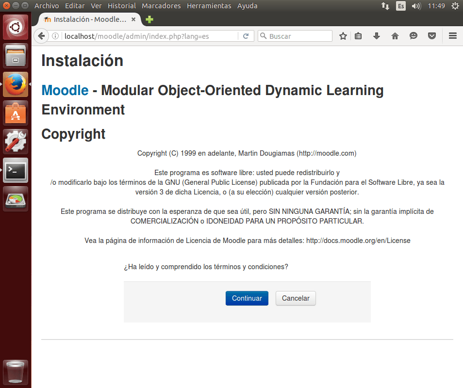Open the Editar menu

tap(75, 6)
